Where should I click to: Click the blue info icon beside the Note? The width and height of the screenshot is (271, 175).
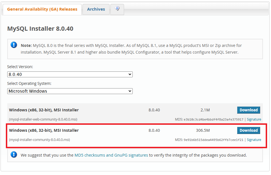[14, 45]
